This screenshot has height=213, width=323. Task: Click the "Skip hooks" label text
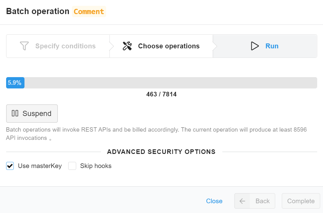coord(96,166)
